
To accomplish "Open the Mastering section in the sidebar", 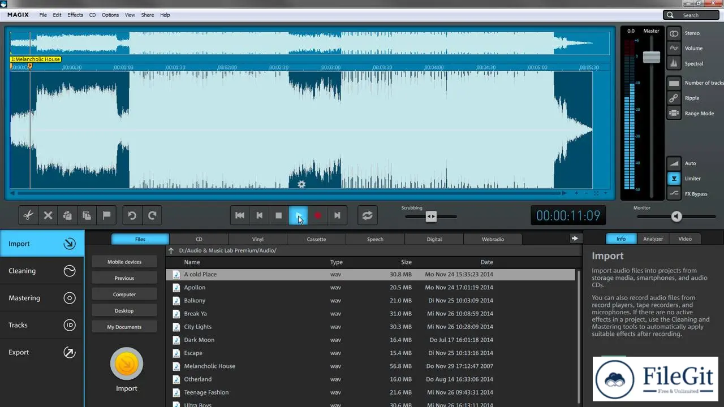I will 42,298.
